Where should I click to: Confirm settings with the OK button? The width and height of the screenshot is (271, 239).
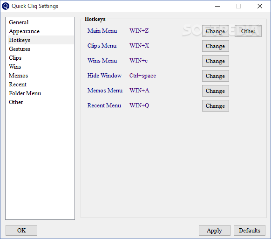coord(21,230)
